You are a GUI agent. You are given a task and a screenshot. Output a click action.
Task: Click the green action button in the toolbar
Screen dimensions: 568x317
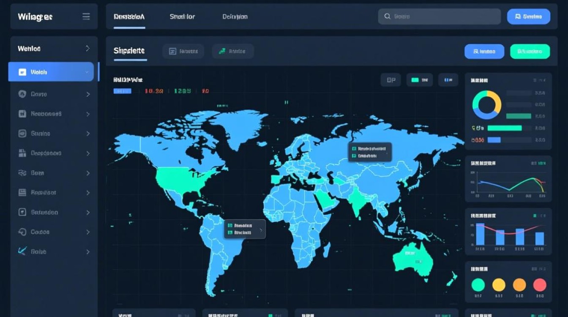pyautogui.click(x=530, y=51)
